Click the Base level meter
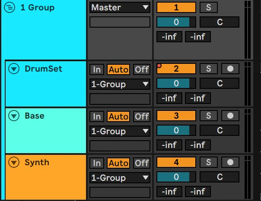This screenshot has height=201, width=261. click(248, 131)
